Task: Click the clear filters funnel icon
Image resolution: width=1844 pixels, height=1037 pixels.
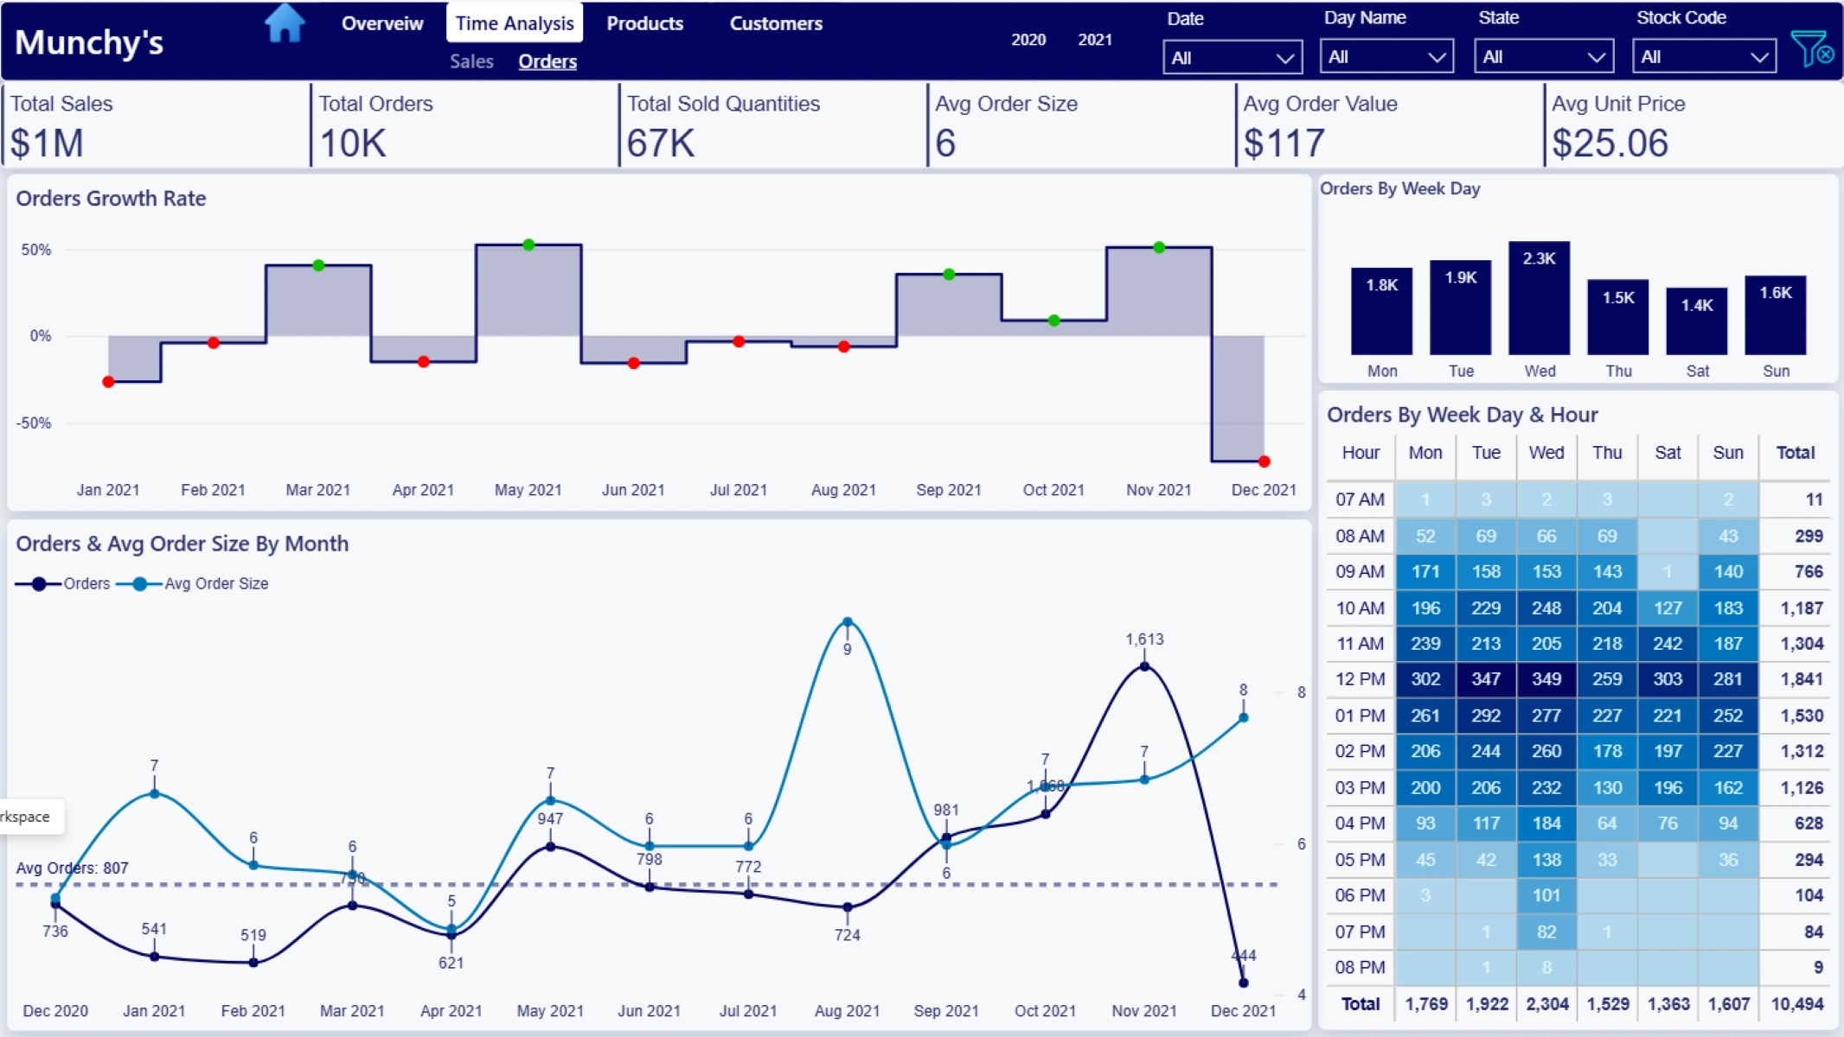Action: [1811, 48]
